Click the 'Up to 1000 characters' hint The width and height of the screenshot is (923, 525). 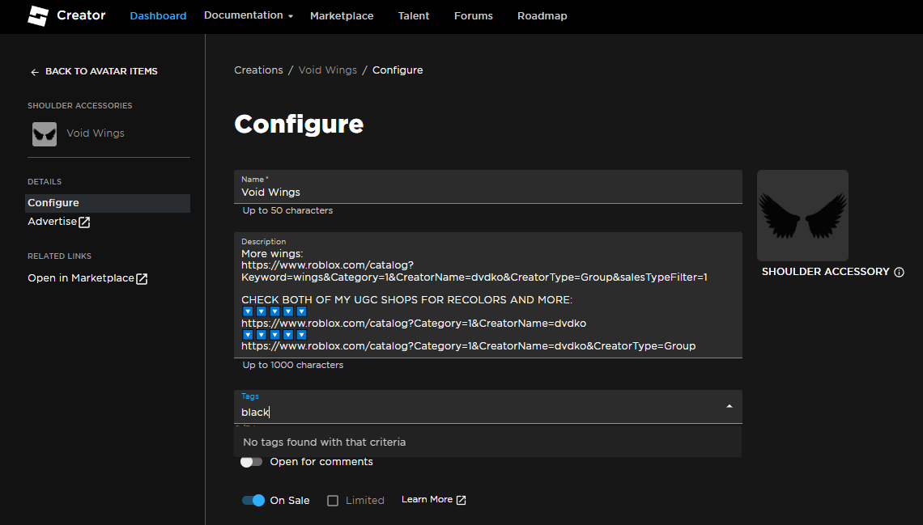click(292, 365)
